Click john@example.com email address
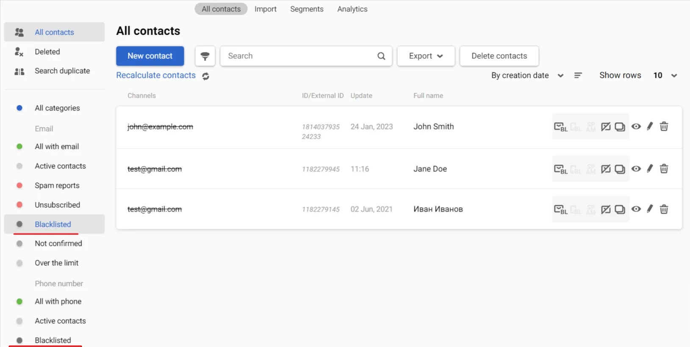Image resolution: width=690 pixels, height=347 pixels. [x=160, y=127]
